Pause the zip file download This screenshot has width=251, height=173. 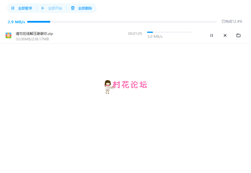(212, 35)
